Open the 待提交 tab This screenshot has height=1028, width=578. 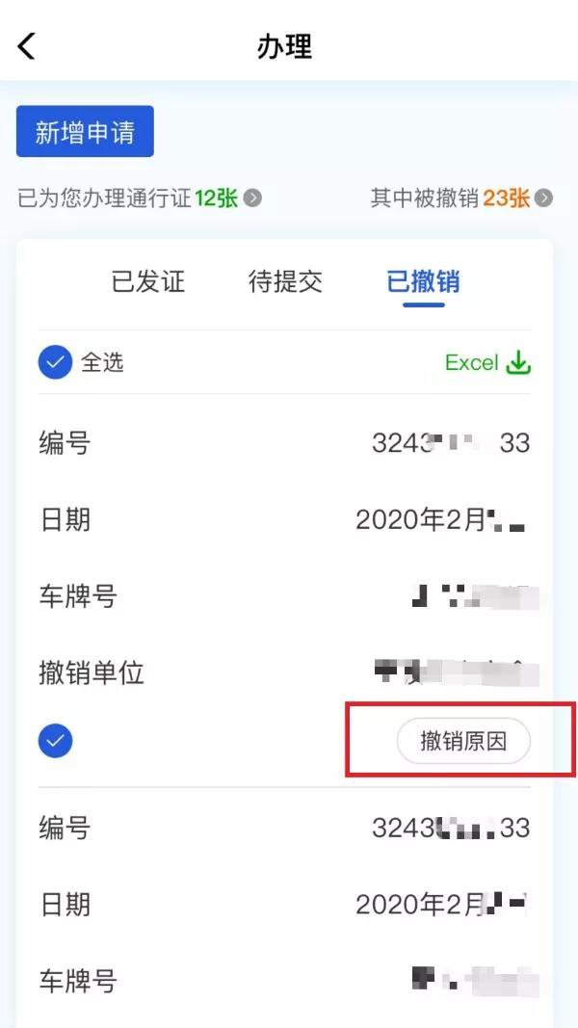(x=285, y=282)
